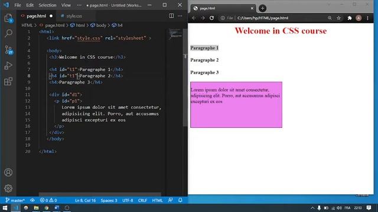Open the Search view in activity bar
Screen dimensions: 378x212
coord(8,34)
